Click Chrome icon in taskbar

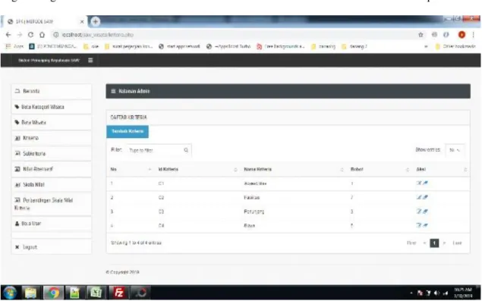53,293
